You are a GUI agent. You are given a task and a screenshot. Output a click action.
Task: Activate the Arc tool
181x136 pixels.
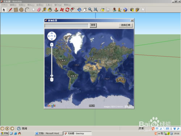click(27, 10)
